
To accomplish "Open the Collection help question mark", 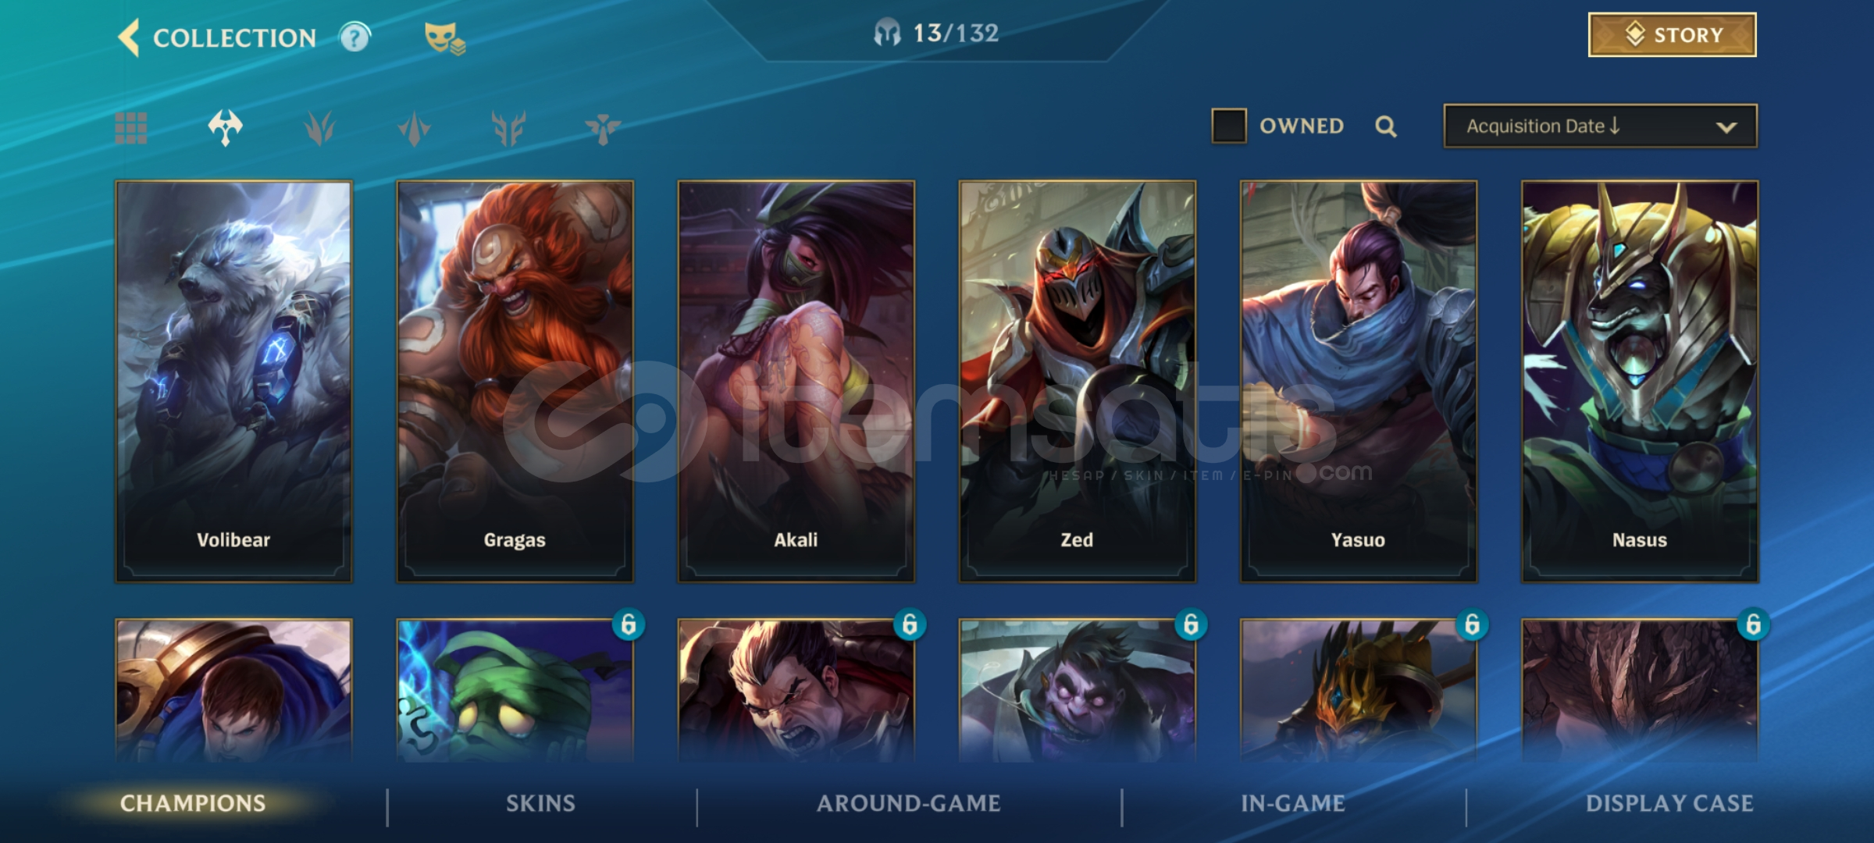I will (x=354, y=37).
